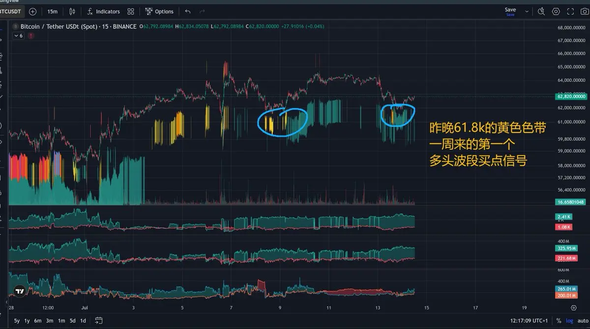Take a chart snapshot with camera icon
590x329 pixels.
point(585,11)
